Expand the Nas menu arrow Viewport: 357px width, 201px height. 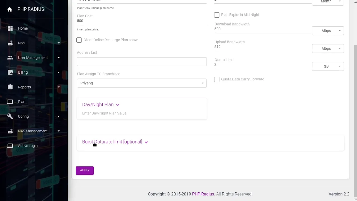(59, 43)
